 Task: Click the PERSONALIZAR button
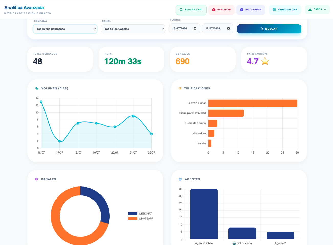(285, 10)
